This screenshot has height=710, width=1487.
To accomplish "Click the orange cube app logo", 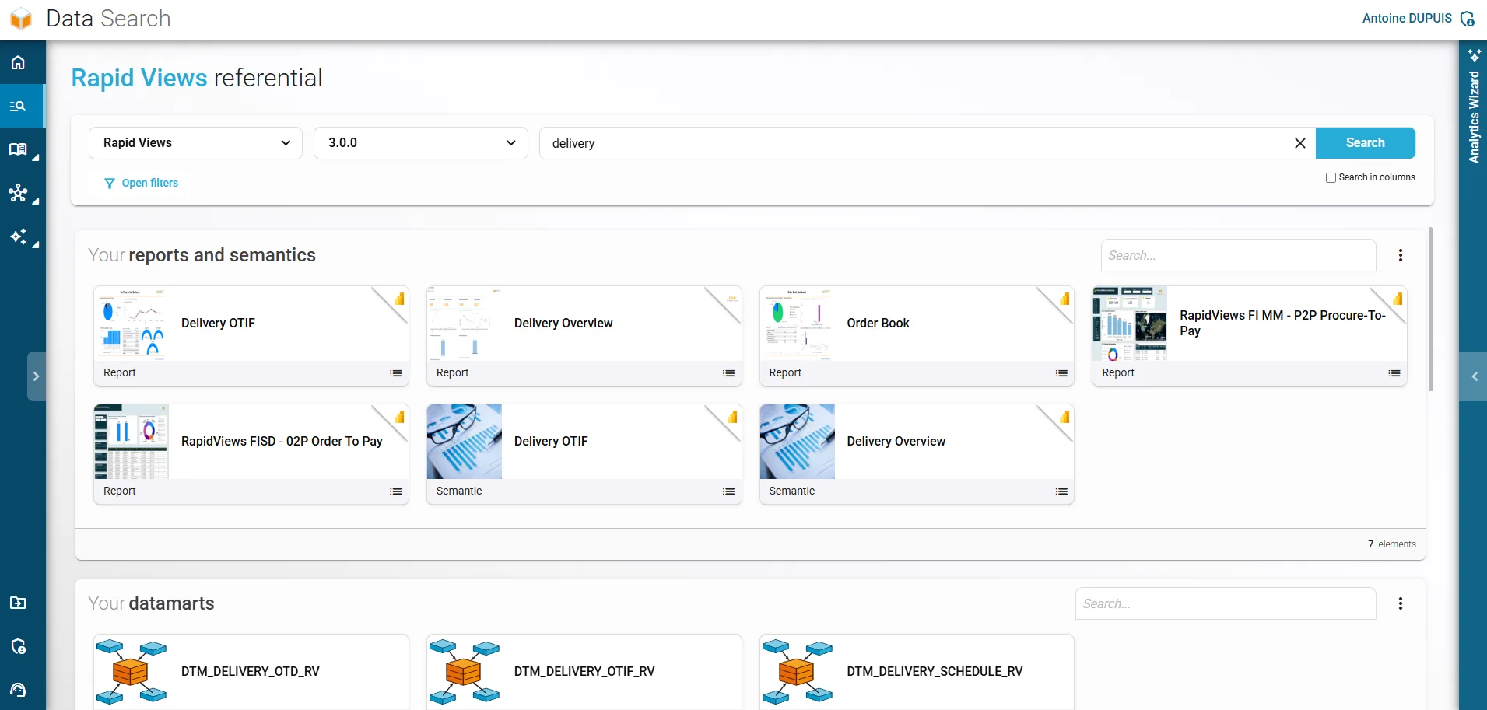I will (21, 19).
